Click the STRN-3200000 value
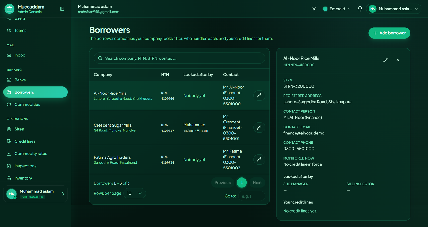This screenshot has height=227, width=428. (299, 86)
